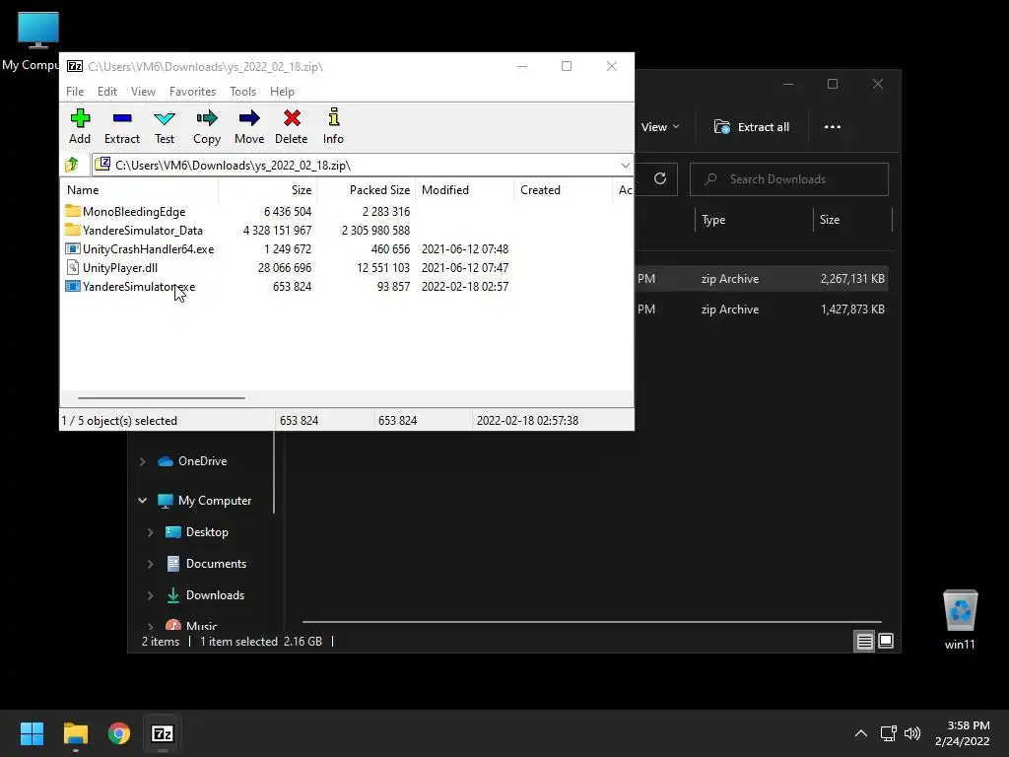Click the Move toolbar icon in 7-Zip
The width and height of the screenshot is (1009, 757).
coord(249,126)
